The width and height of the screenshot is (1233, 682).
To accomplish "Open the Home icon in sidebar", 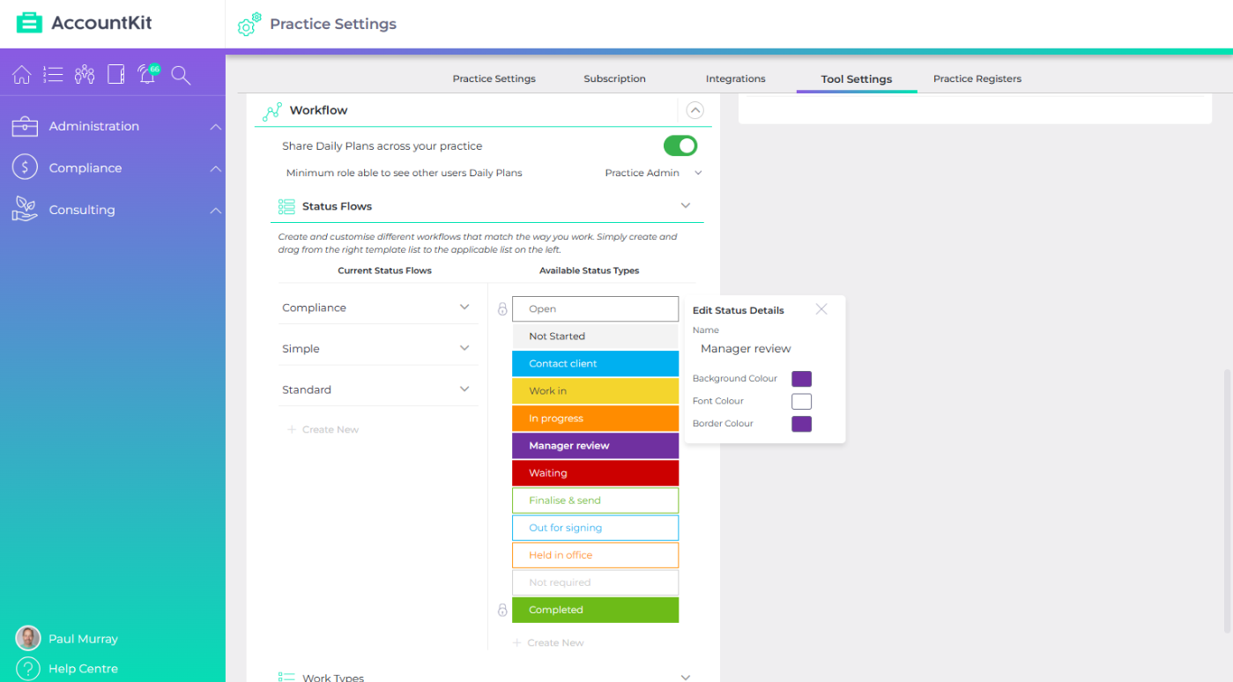I will click(22, 75).
